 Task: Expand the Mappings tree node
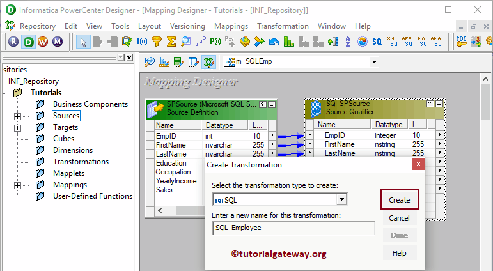18,185
